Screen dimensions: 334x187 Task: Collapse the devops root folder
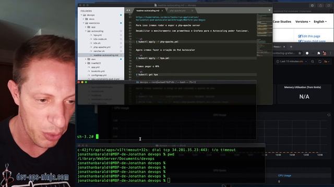[81, 15]
